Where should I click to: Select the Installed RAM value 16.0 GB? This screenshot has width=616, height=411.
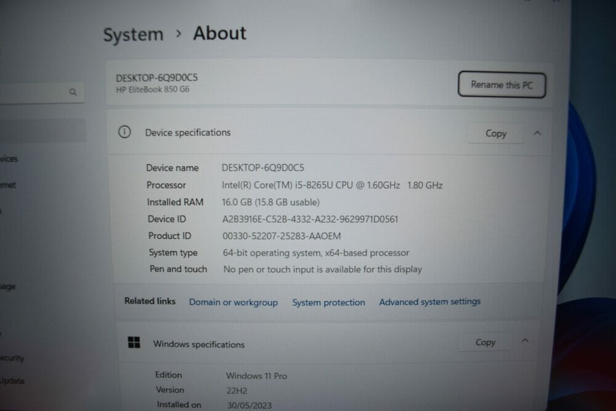270,202
